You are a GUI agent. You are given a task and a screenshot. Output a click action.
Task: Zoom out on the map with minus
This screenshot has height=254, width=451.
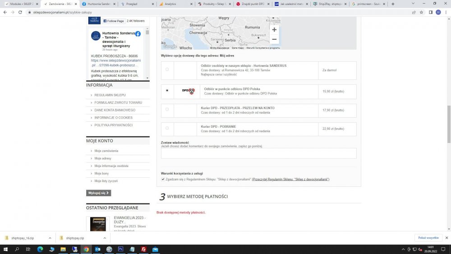click(x=274, y=39)
